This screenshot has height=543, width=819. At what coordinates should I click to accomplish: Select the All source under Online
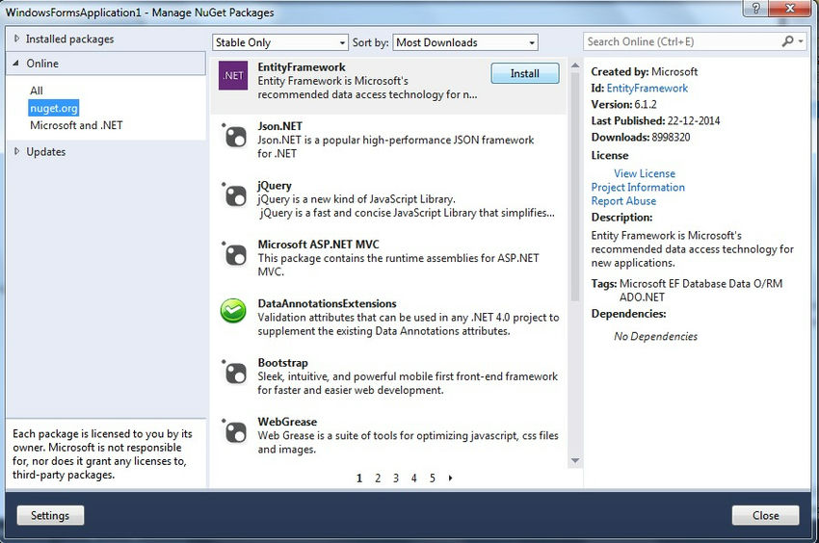point(37,90)
